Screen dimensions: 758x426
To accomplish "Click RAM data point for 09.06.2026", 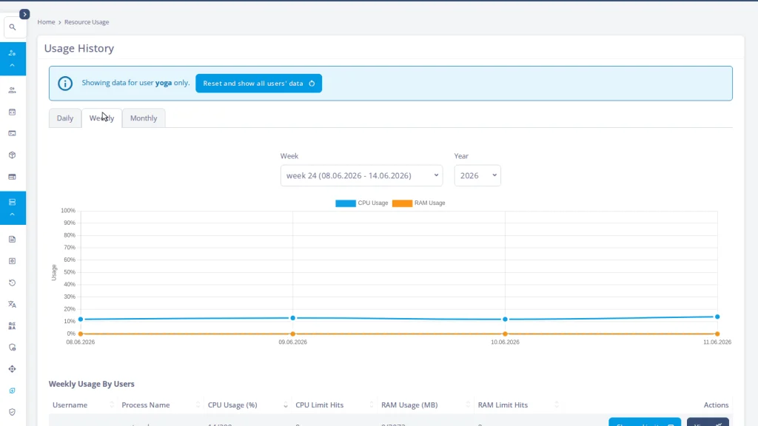I will click(x=293, y=334).
